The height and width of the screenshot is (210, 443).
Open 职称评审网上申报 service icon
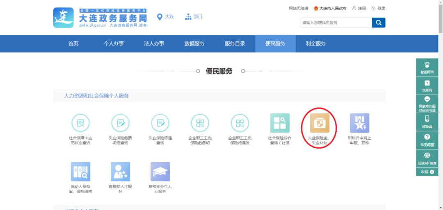coord(359,123)
